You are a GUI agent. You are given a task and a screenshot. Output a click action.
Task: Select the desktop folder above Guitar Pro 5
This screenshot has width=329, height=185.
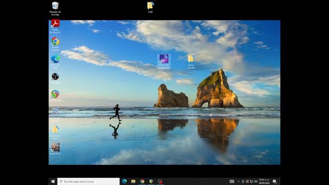pyautogui.click(x=55, y=133)
